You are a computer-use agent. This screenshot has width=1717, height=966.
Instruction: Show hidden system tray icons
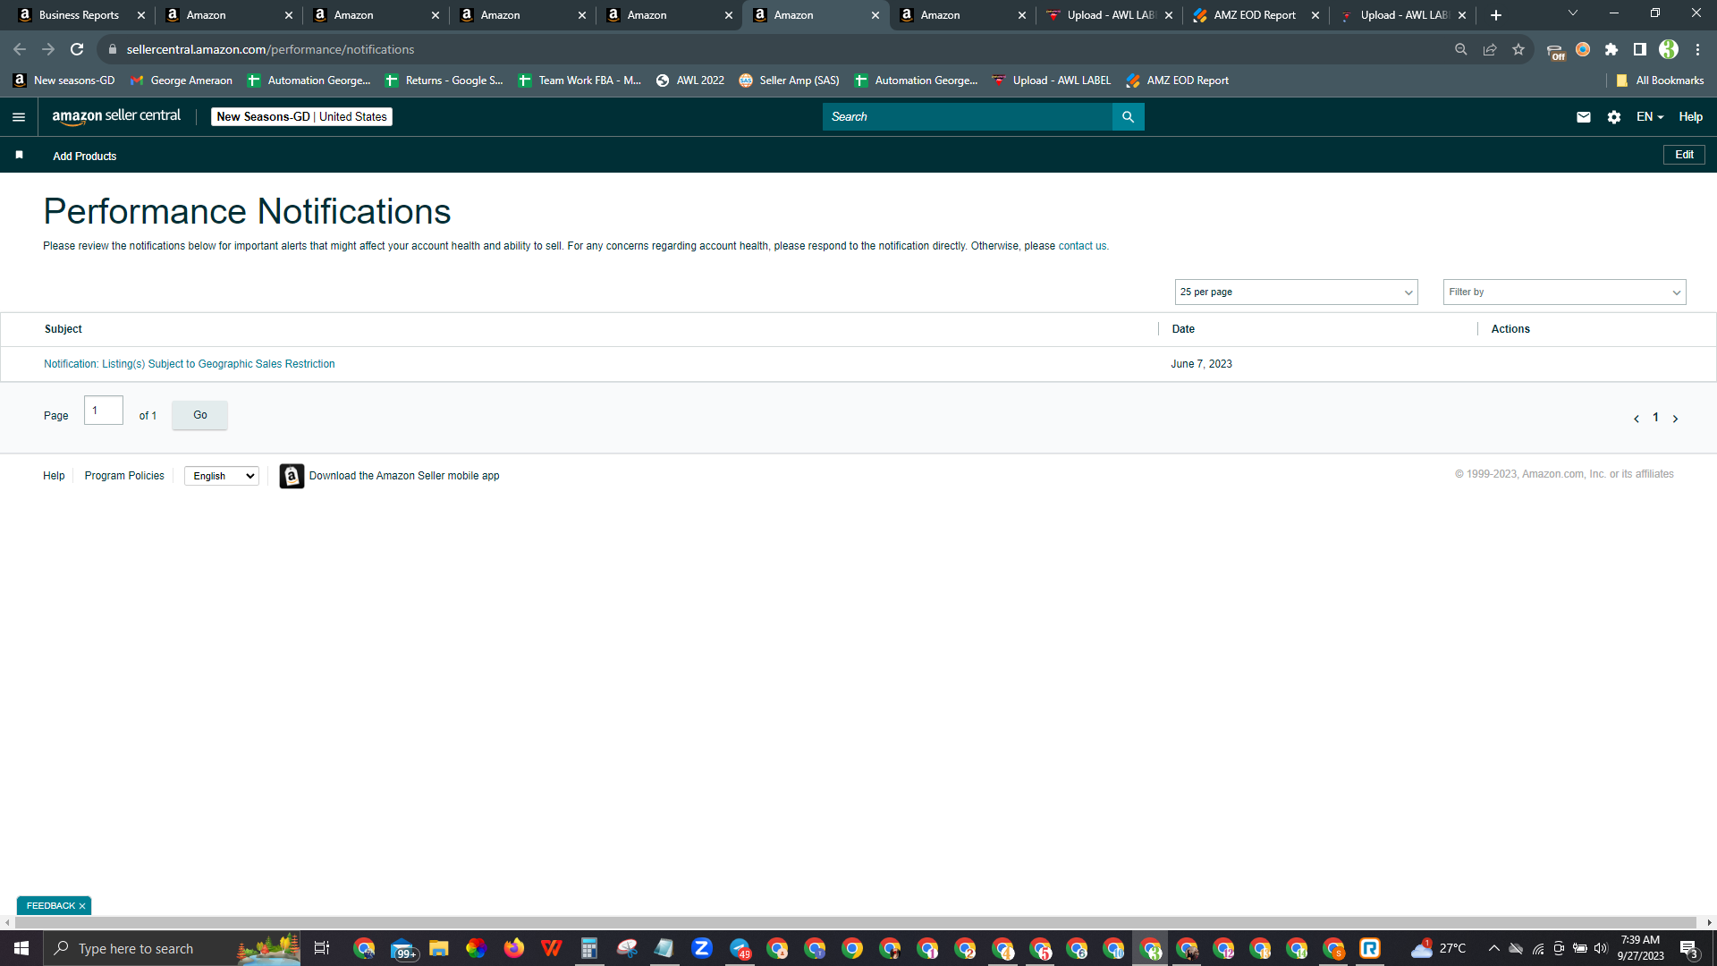coord(1494,948)
